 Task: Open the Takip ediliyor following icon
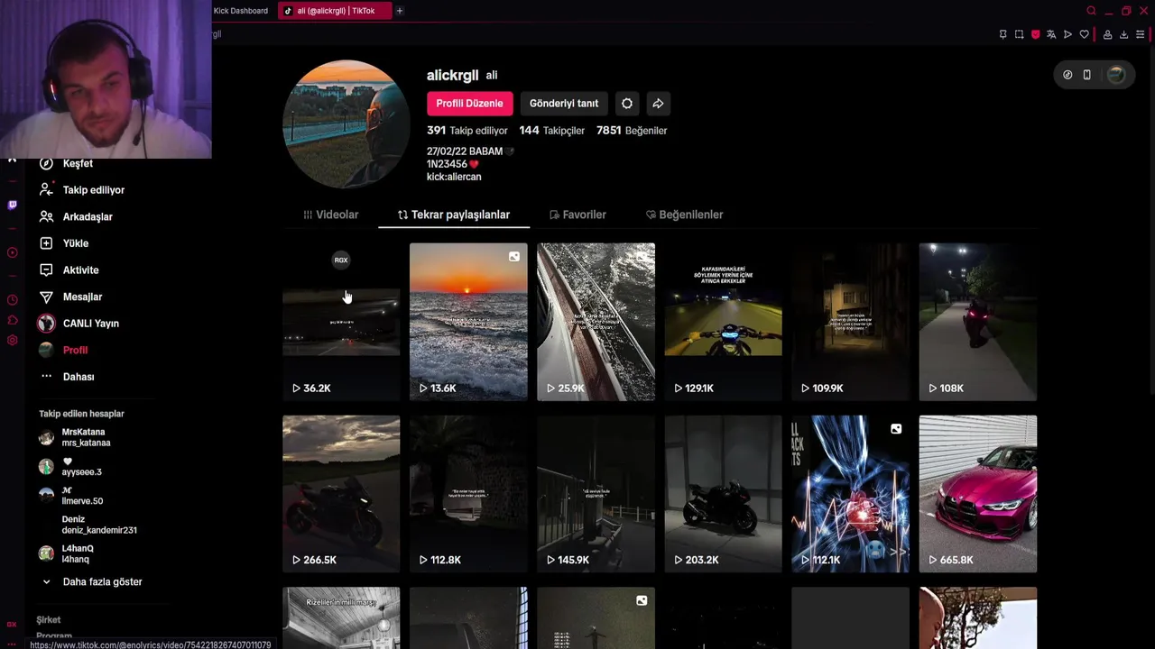[46, 190]
